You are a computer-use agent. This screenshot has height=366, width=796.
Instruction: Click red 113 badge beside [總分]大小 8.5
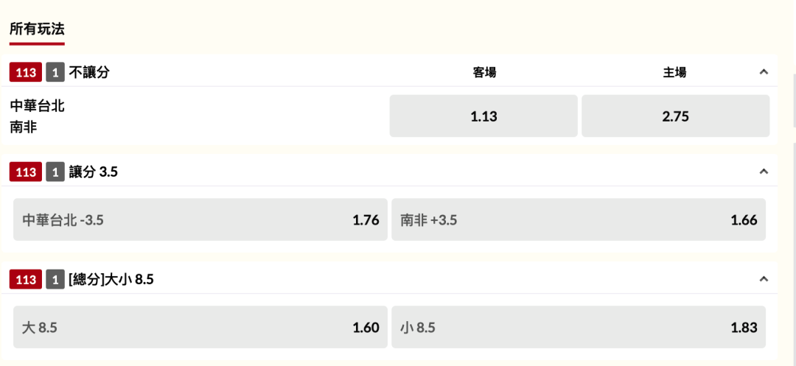coord(26,280)
